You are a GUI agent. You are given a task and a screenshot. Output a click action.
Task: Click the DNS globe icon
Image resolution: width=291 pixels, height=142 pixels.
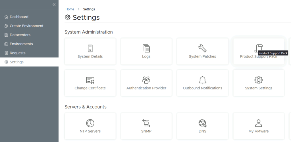click(202, 123)
